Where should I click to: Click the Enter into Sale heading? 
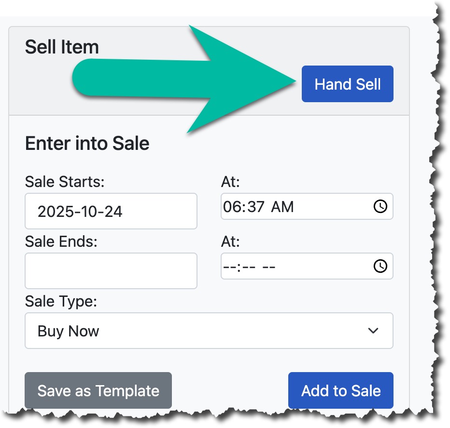tap(87, 143)
